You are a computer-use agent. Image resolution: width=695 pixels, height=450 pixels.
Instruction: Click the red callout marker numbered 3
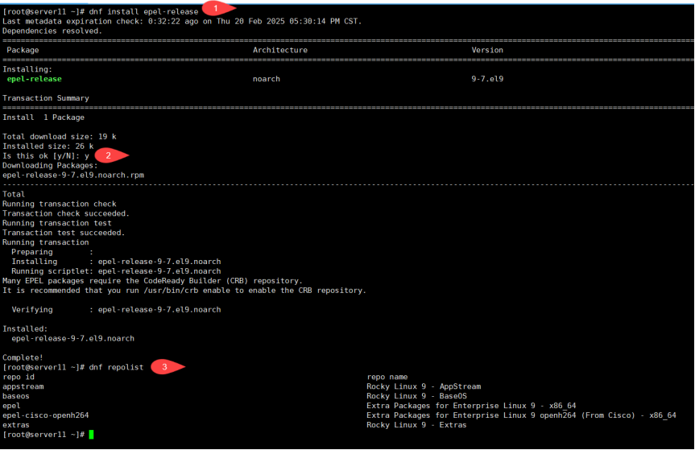click(x=164, y=367)
